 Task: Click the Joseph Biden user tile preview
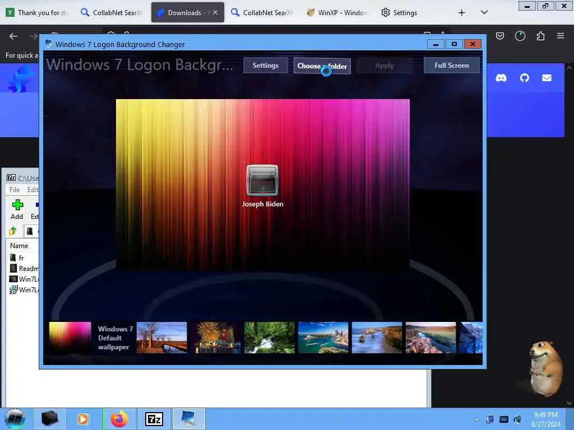tap(262, 181)
